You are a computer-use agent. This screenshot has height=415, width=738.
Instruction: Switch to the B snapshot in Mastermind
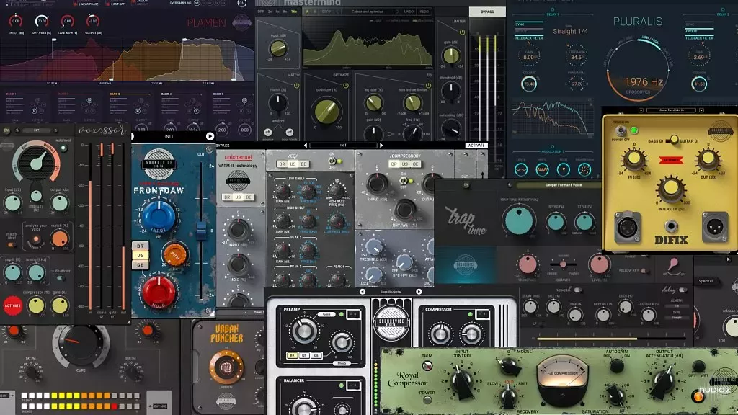(313, 12)
